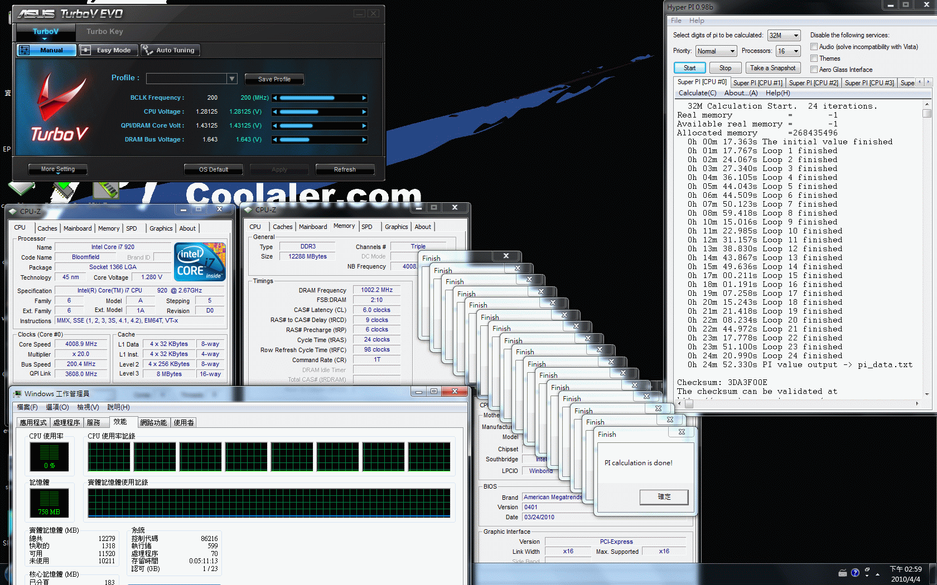This screenshot has width=937, height=585.
Task: Click the Show Desktop strip on the taskbar
Action: pyautogui.click(x=933, y=574)
